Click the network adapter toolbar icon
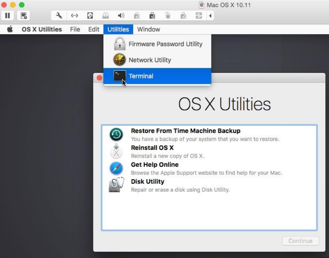This screenshot has height=258, width=329. click(x=75, y=16)
